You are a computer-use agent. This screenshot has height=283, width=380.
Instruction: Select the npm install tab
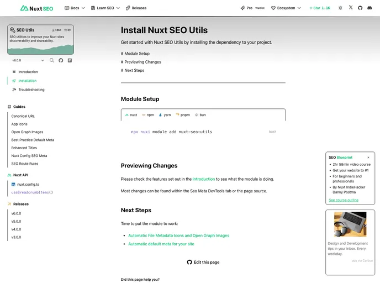pos(148,115)
